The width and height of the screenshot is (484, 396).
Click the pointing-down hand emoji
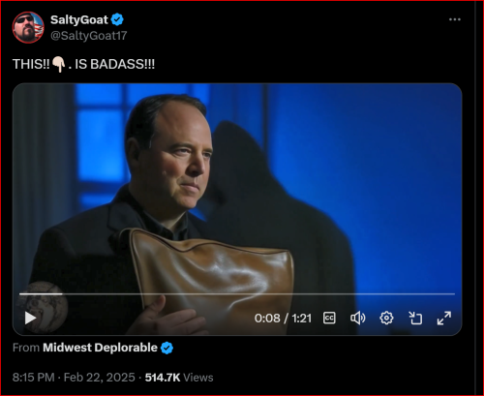pyautogui.click(x=59, y=64)
